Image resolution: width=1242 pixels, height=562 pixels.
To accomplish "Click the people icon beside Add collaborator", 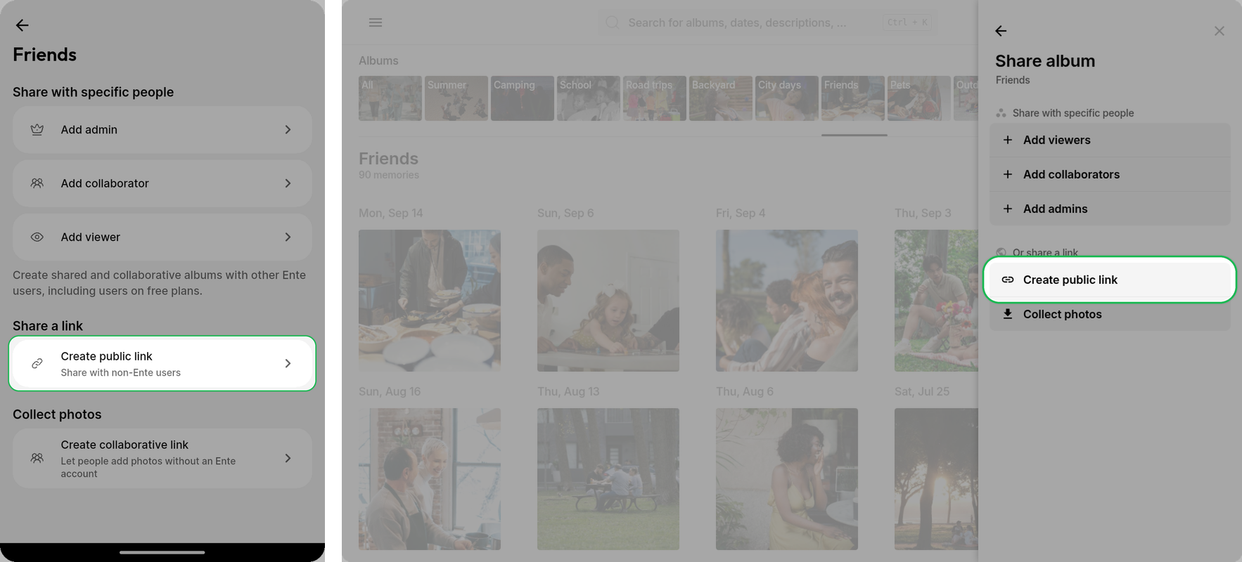I will [37, 183].
